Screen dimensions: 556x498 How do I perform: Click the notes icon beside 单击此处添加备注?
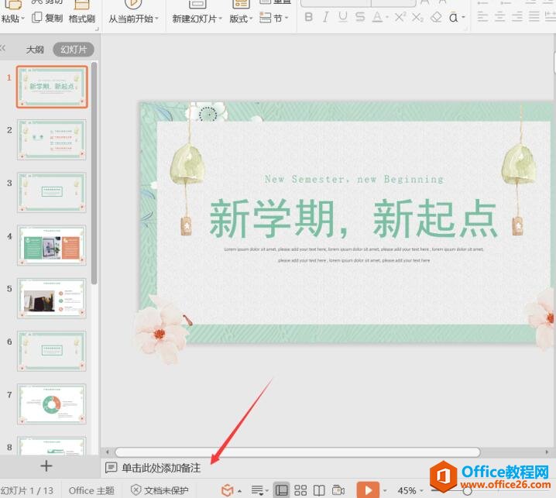coord(112,468)
